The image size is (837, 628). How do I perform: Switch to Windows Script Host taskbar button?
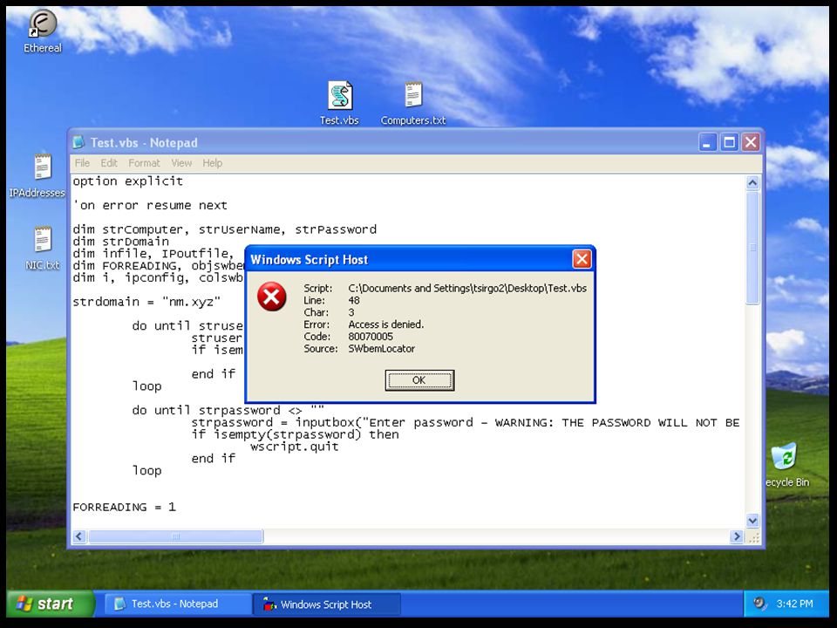(326, 604)
